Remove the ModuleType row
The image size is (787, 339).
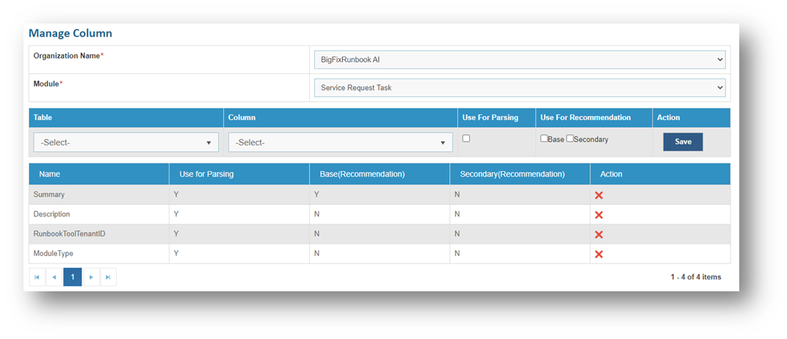coord(598,254)
